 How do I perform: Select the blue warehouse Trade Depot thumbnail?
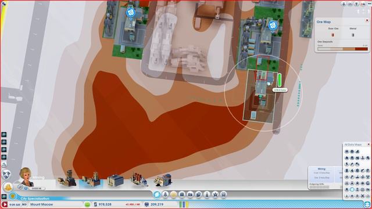(115, 180)
